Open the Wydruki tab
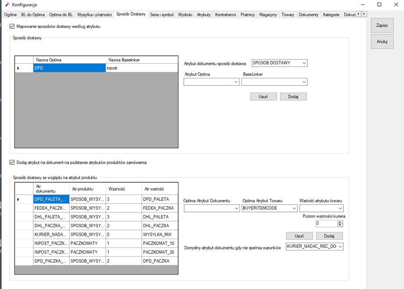Screen dimensions: 404x289 (x=185, y=14)
